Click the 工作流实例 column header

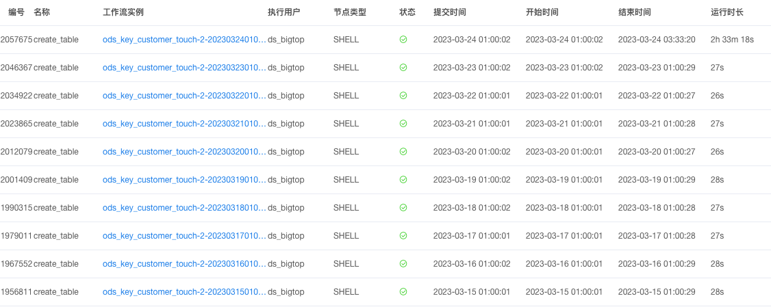(x=123, y=12)
